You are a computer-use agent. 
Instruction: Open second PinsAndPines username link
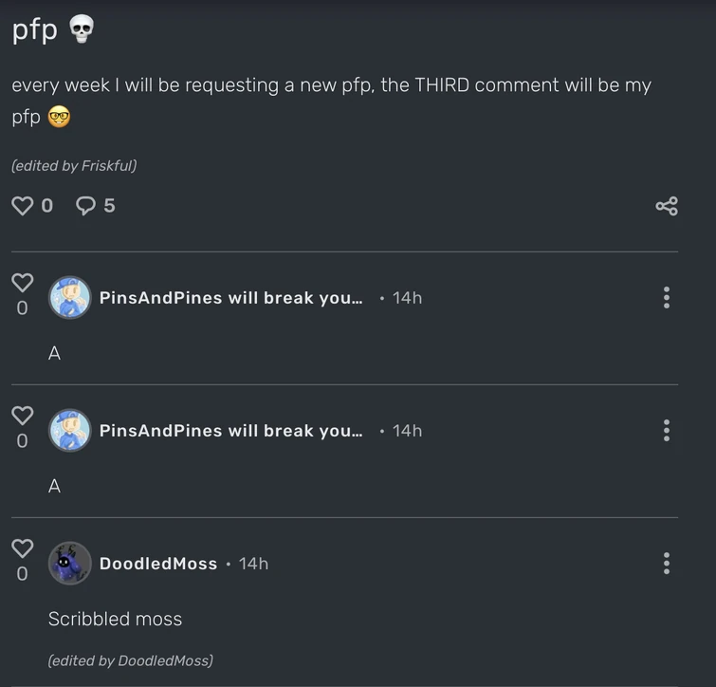pyautogui.click(x=230, y=431)
